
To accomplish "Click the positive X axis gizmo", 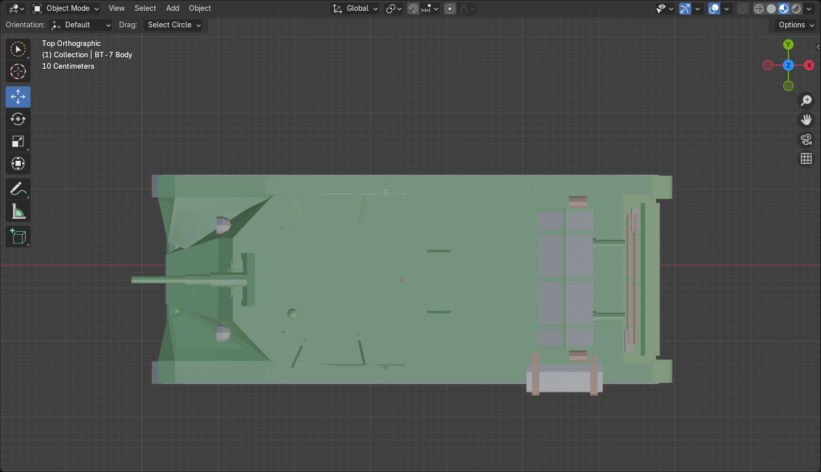I will click(x=809, y=65).
